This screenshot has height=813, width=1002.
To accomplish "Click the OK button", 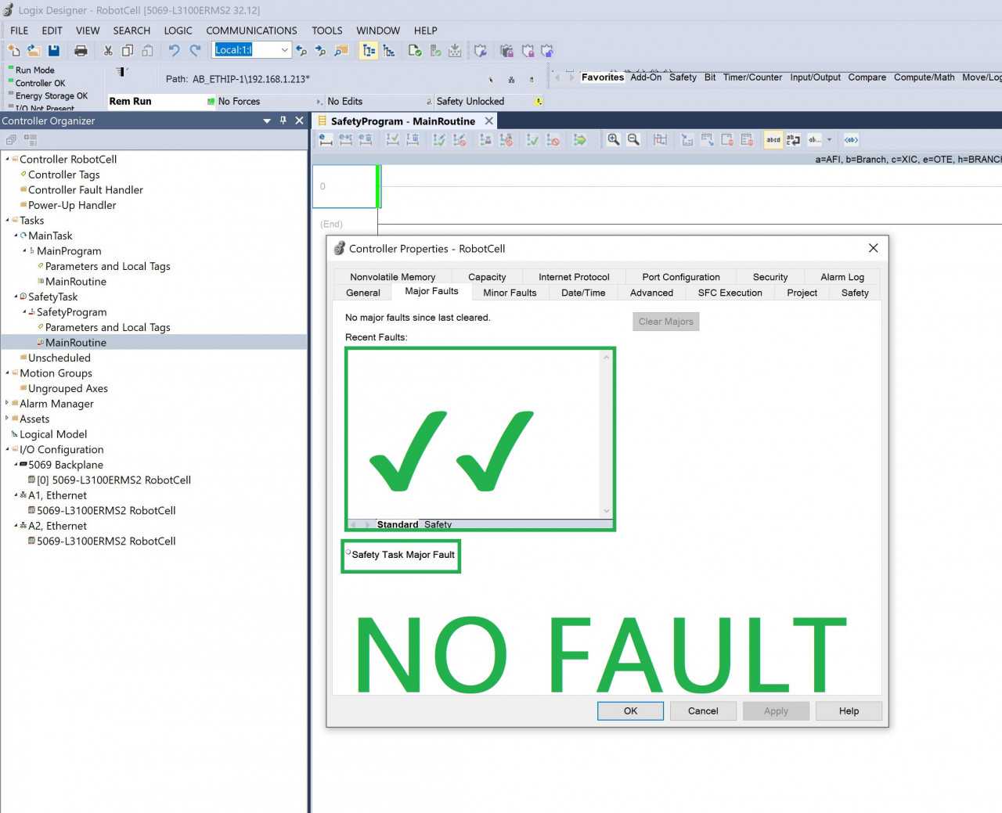I will point(630,710).
